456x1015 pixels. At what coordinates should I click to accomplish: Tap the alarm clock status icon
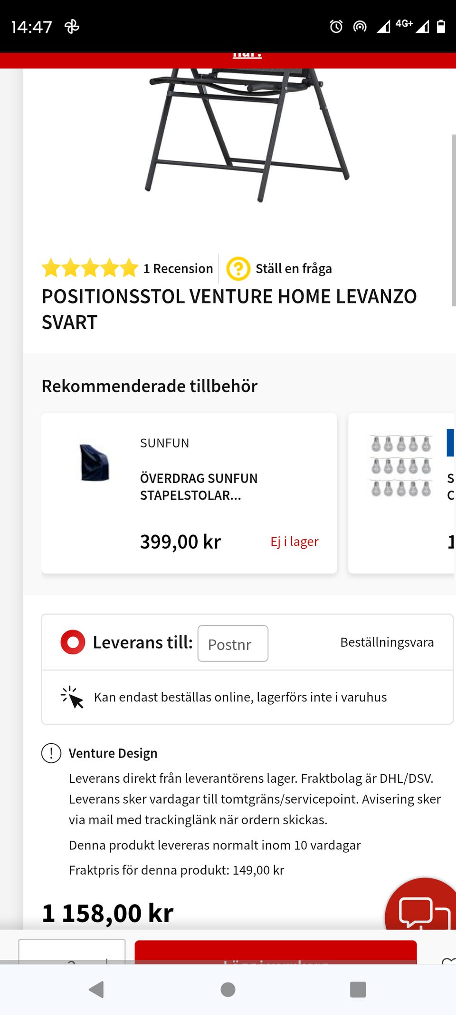336,27
